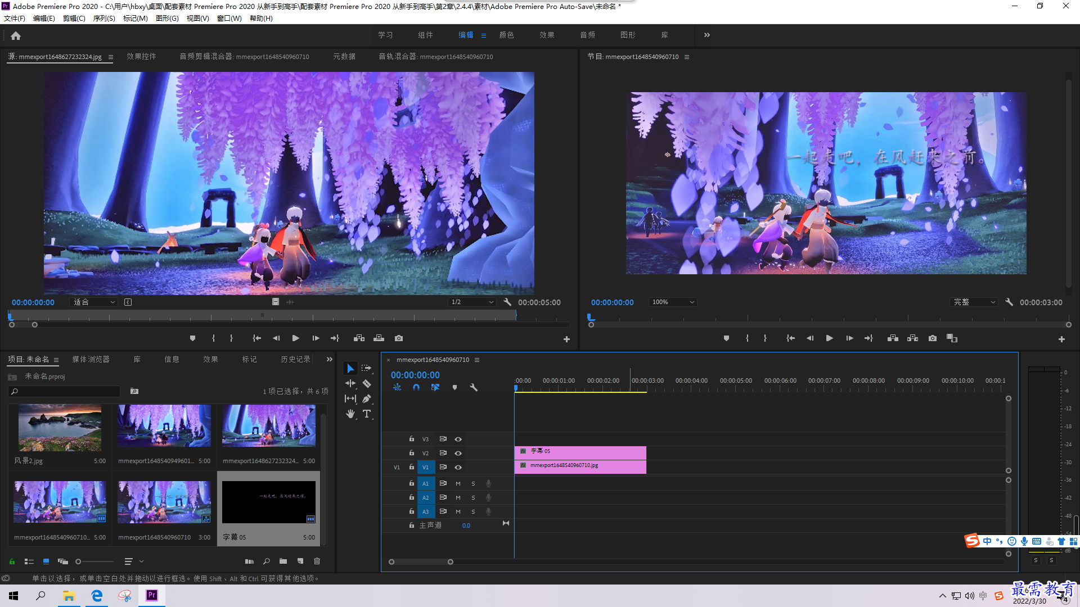The image size is (1080, 607).
Task: Open Program monitor panel menu
Action: pos(687,57)
